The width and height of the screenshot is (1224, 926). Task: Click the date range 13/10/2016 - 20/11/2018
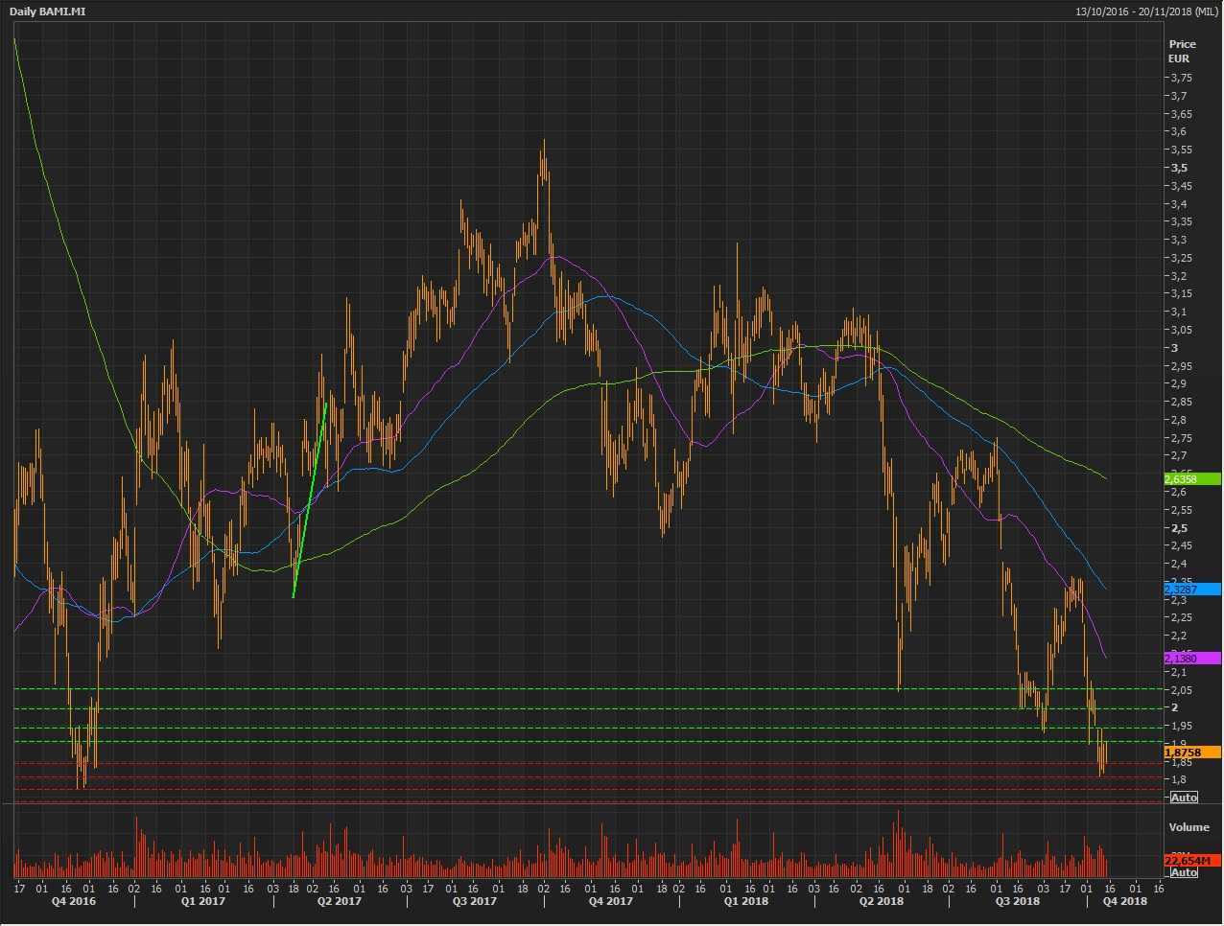point(1146,11)
